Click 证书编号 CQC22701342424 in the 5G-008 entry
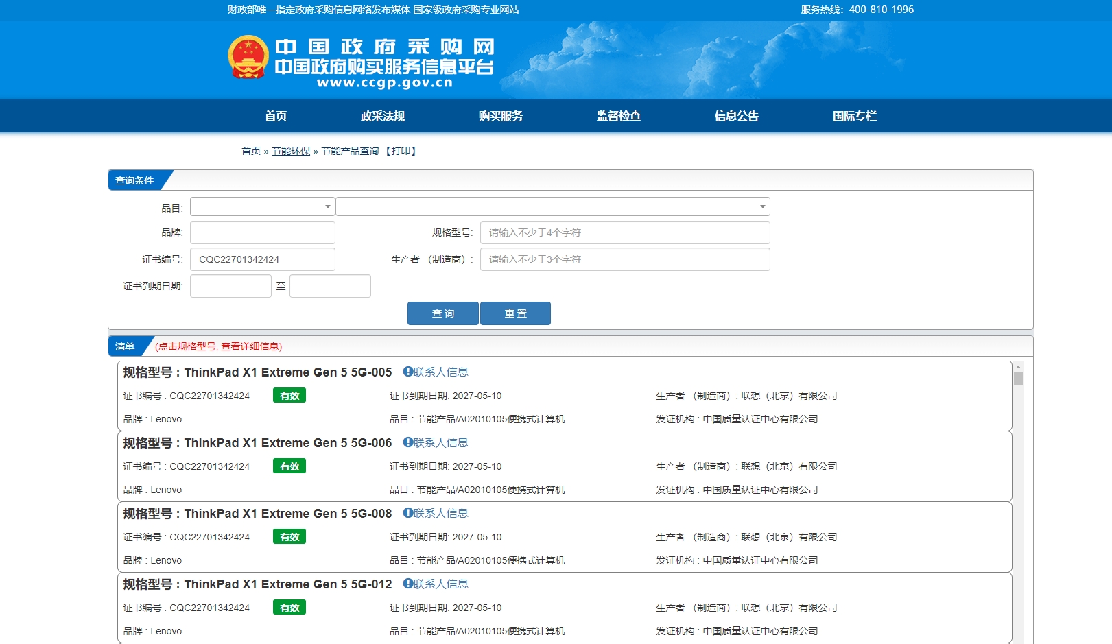 pos(187,537)
